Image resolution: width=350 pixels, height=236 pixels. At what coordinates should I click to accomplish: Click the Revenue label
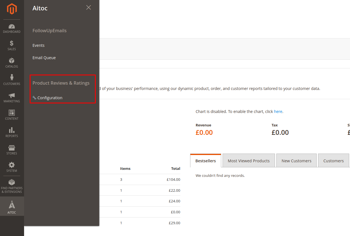tap(203, 125)
